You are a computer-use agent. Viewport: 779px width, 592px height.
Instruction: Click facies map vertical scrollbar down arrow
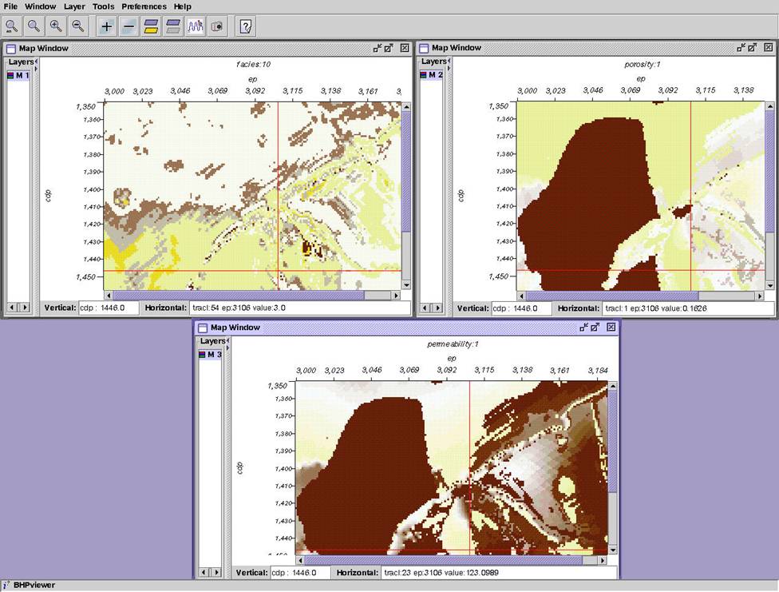coord(406,285)
